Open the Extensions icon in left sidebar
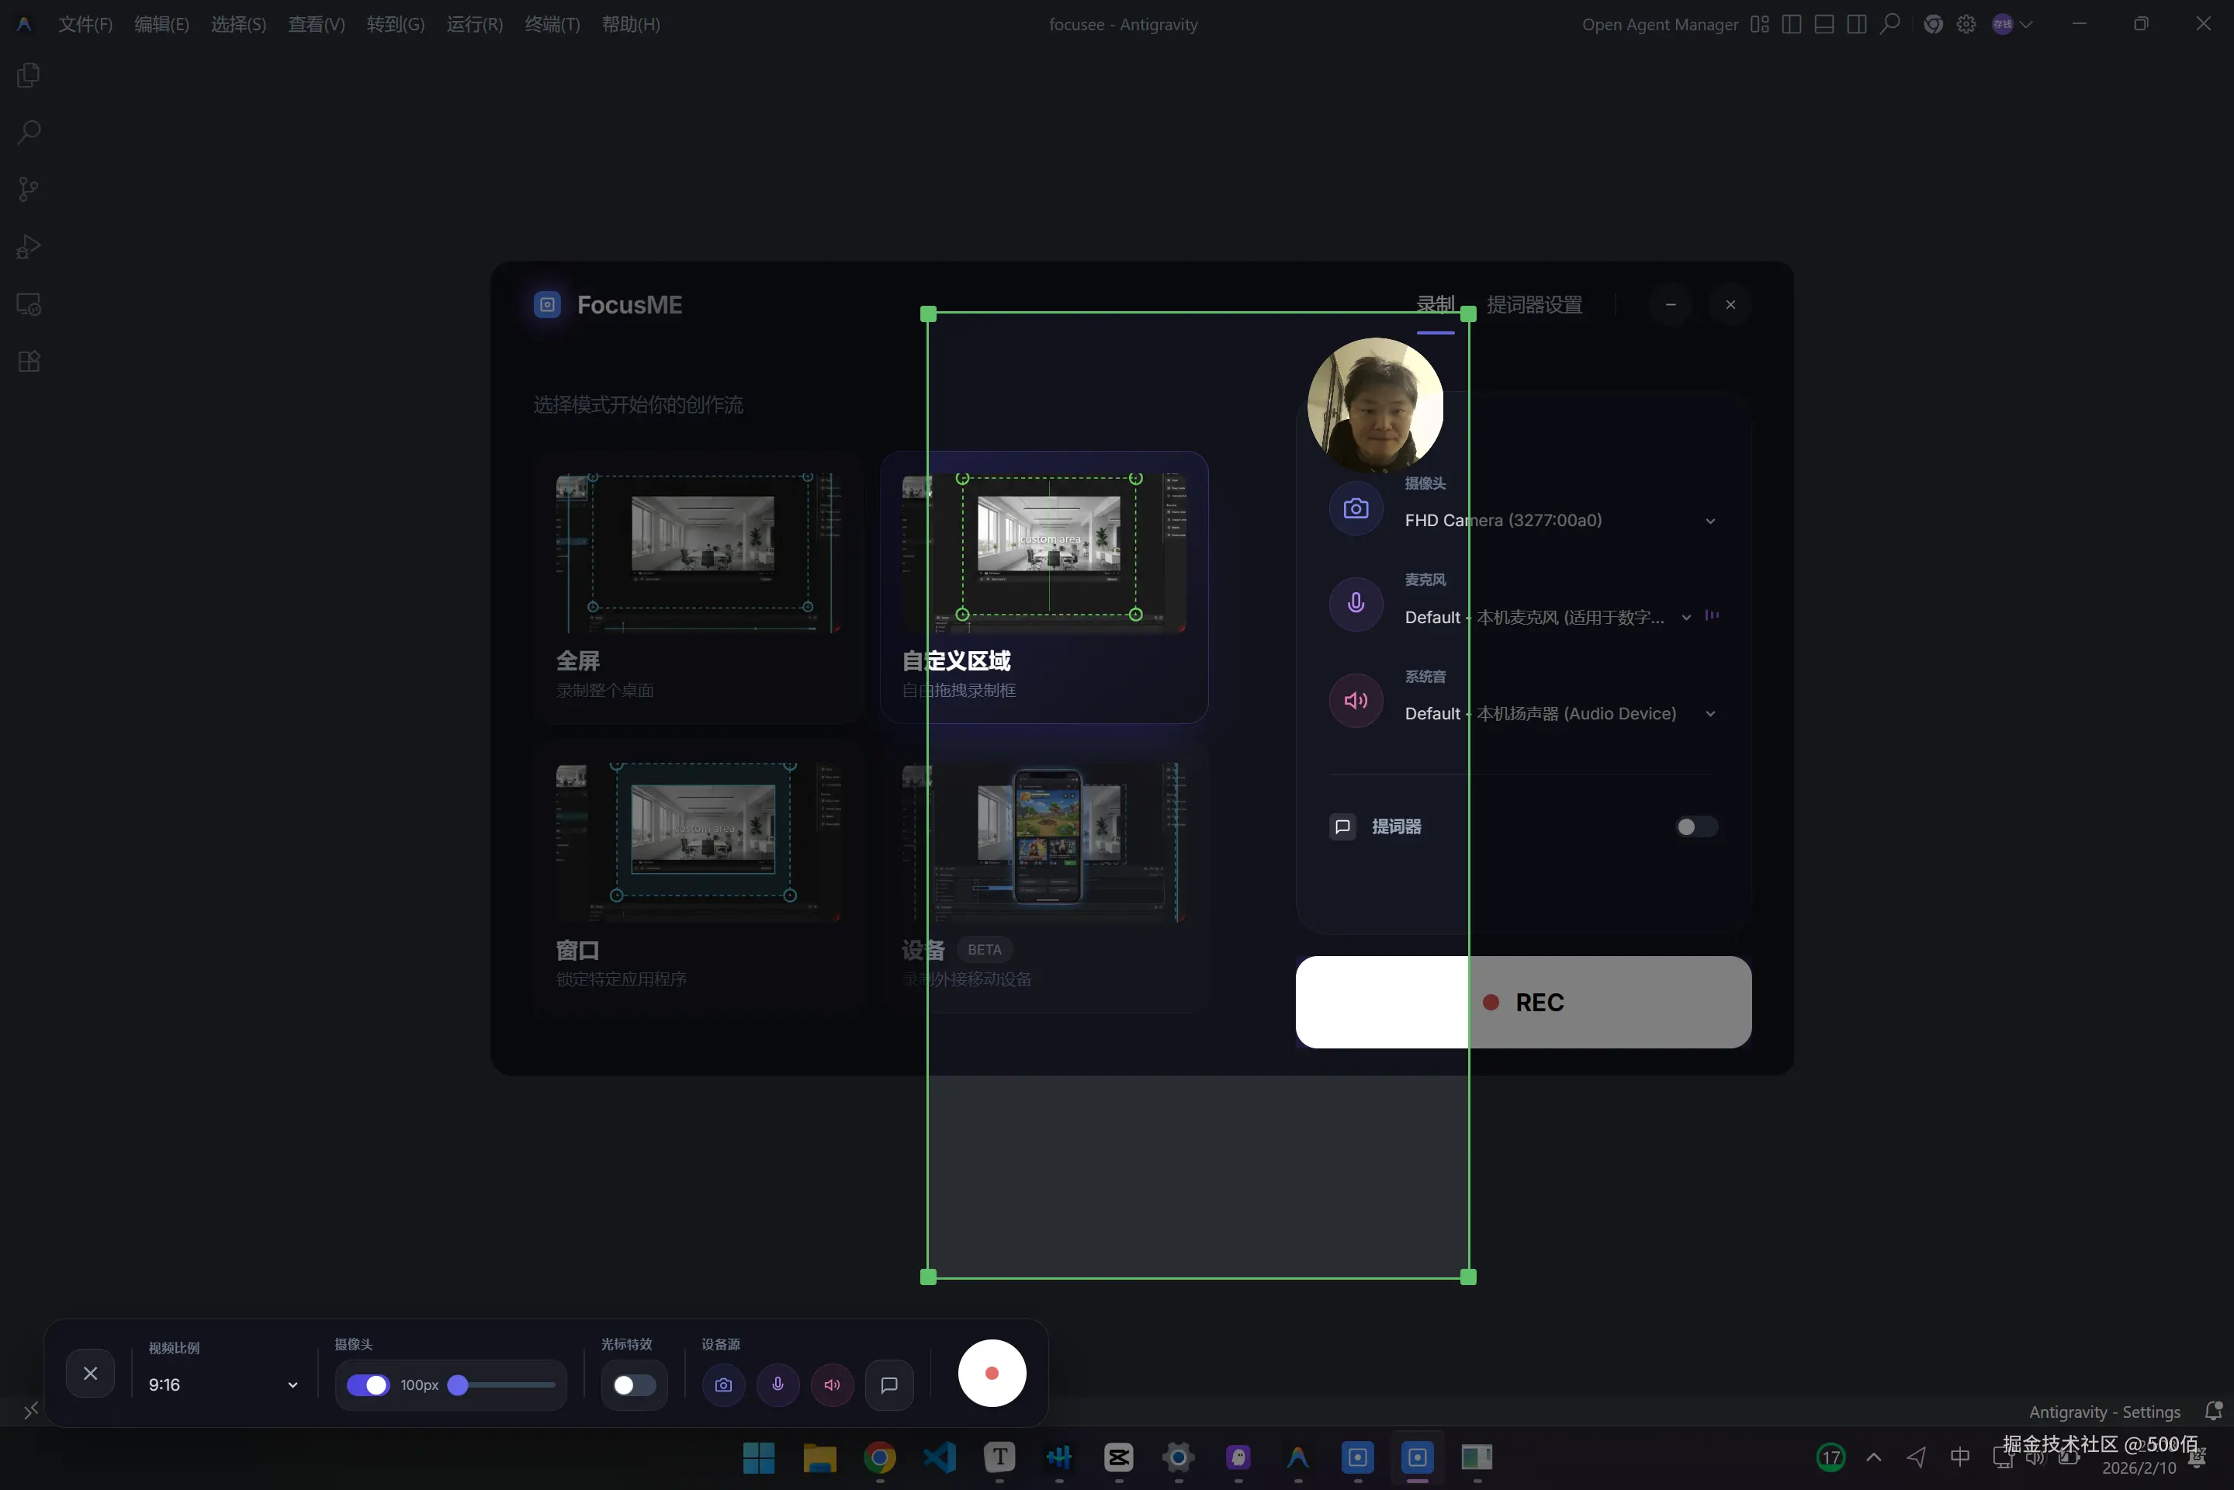Image resolution: width=2234 pixels, height=1490 pixels. [x=29, y=361]
